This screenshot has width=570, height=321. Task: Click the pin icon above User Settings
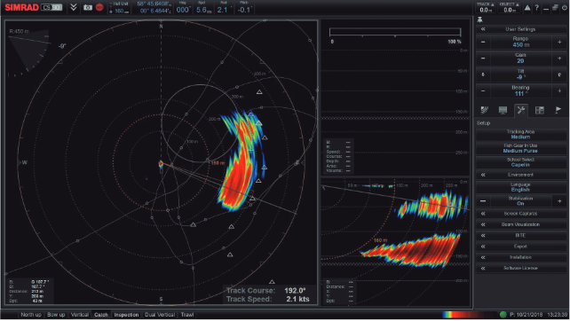479,20
